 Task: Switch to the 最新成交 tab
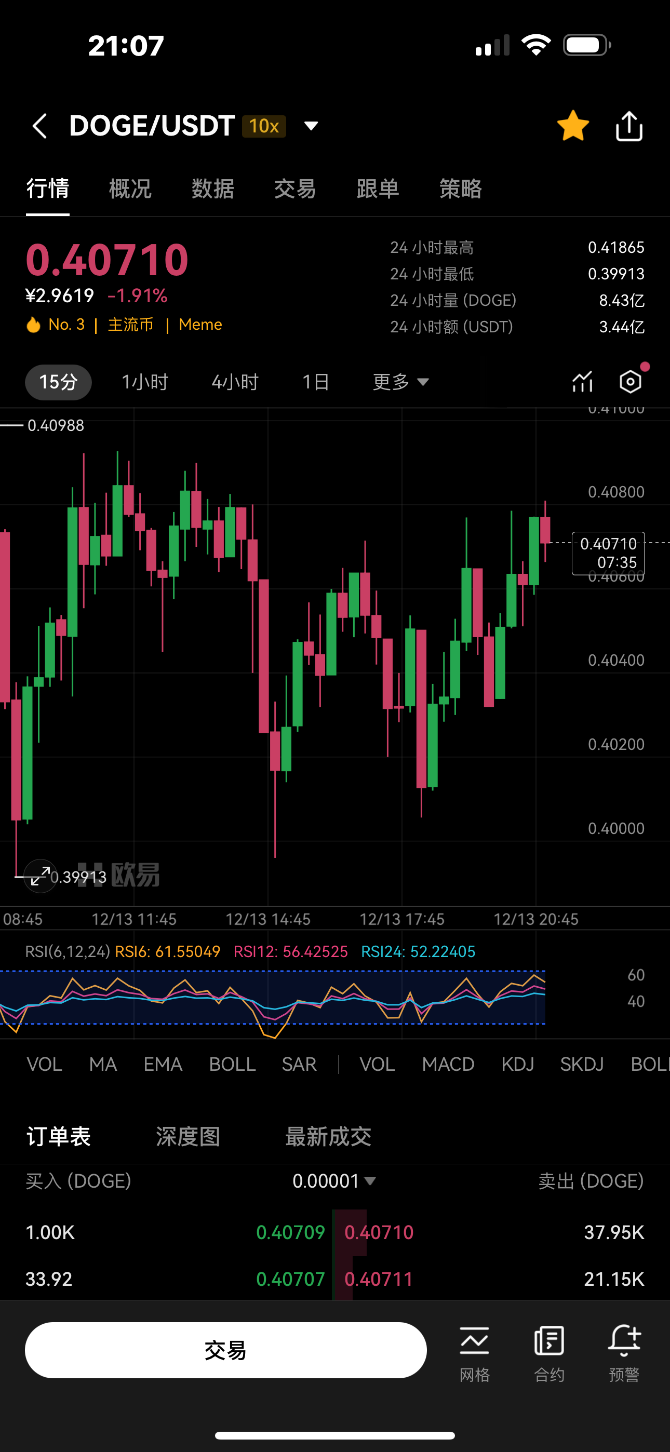(328, 1136)
